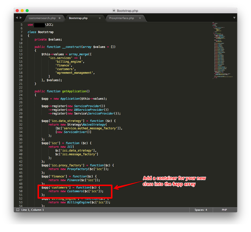Click 'NaiveStrategy' class name
The image size is (251, 232).
94,125
